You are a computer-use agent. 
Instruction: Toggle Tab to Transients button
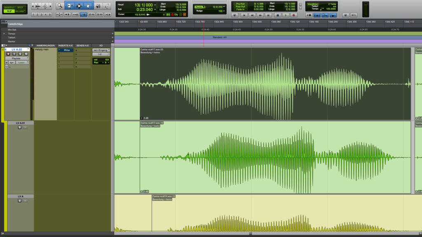point(67,14)
